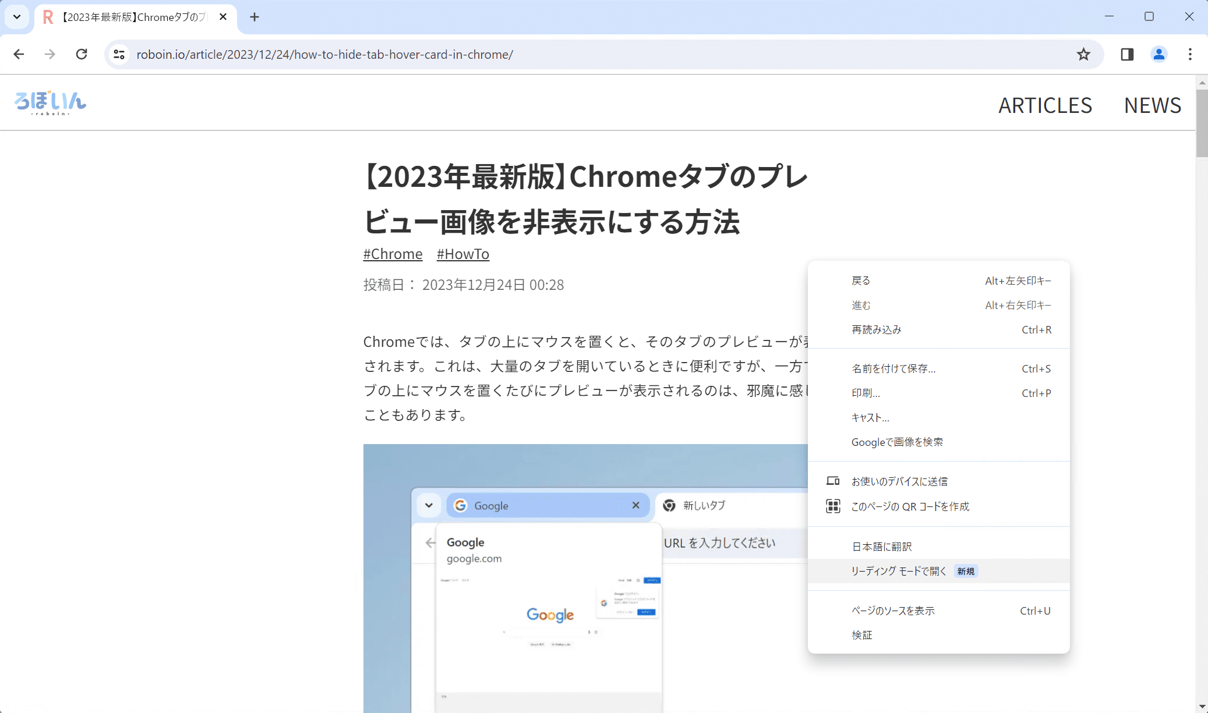Minimize the Chrome window

(x=1109, y=16)
